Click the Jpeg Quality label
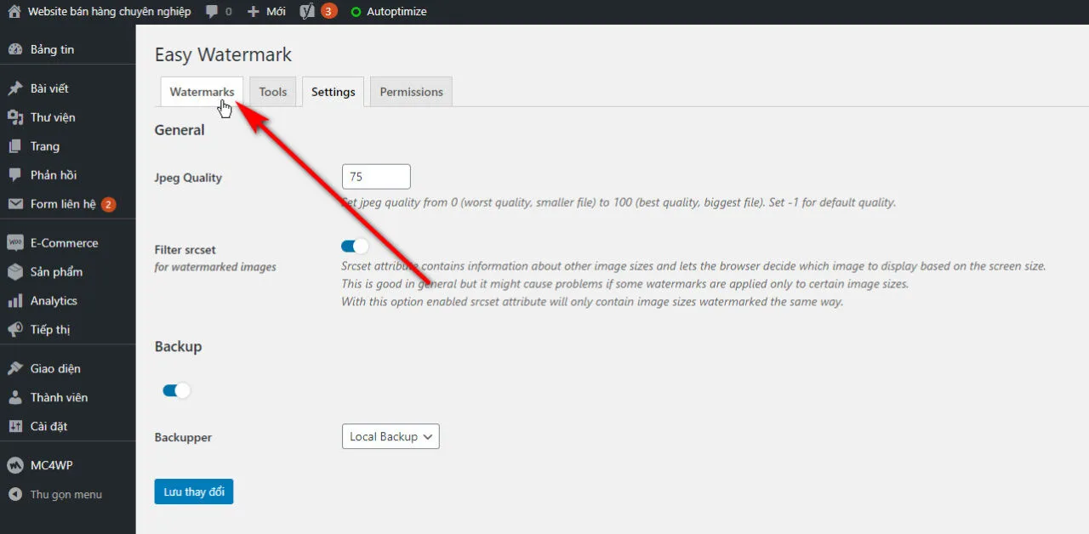Screen dimensions: 1089x534 188,178
